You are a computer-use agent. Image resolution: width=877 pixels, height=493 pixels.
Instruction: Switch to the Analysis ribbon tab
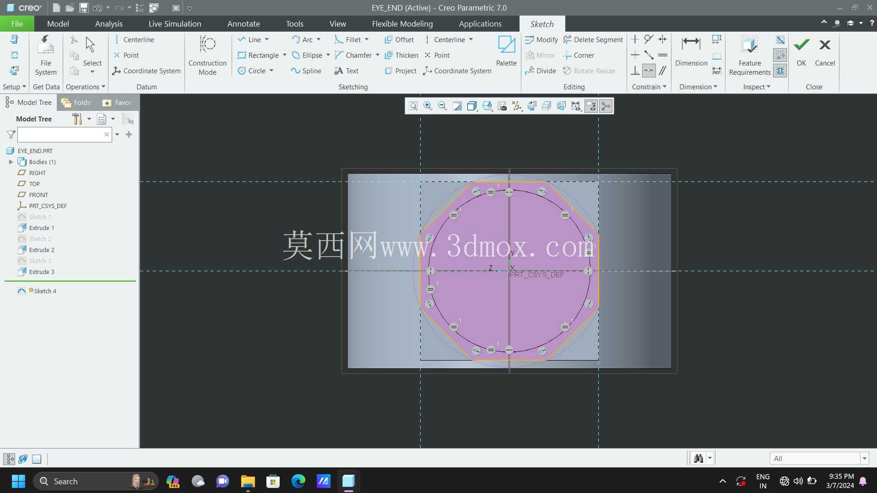click(x=109, y=24)
